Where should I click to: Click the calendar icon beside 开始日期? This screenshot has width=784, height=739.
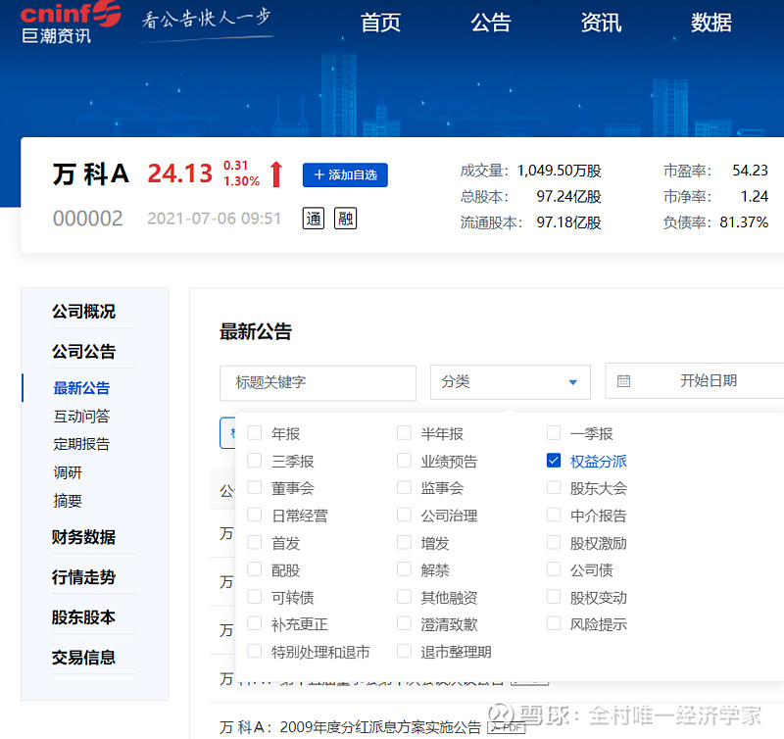(623, 381)
